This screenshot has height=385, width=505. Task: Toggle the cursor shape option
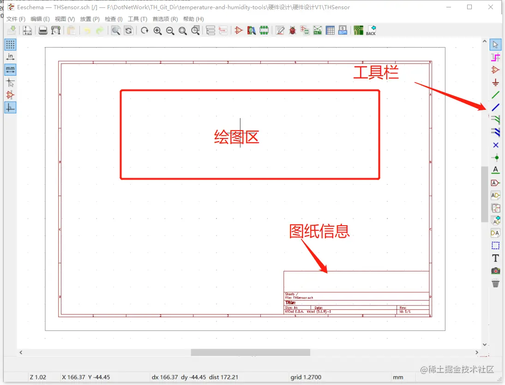coord(10,83)
